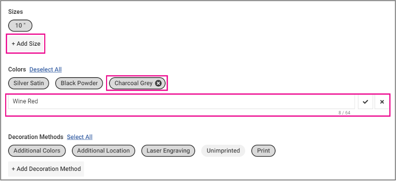The width and height of the screenshot is (396, 181).
Task: Click the Sizes section heading
Action: click(15, 11)
